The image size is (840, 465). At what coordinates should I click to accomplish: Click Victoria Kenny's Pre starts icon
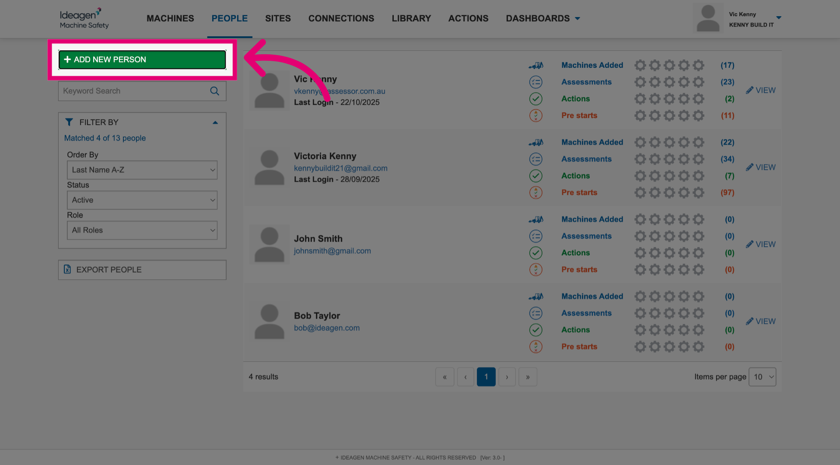536,192
